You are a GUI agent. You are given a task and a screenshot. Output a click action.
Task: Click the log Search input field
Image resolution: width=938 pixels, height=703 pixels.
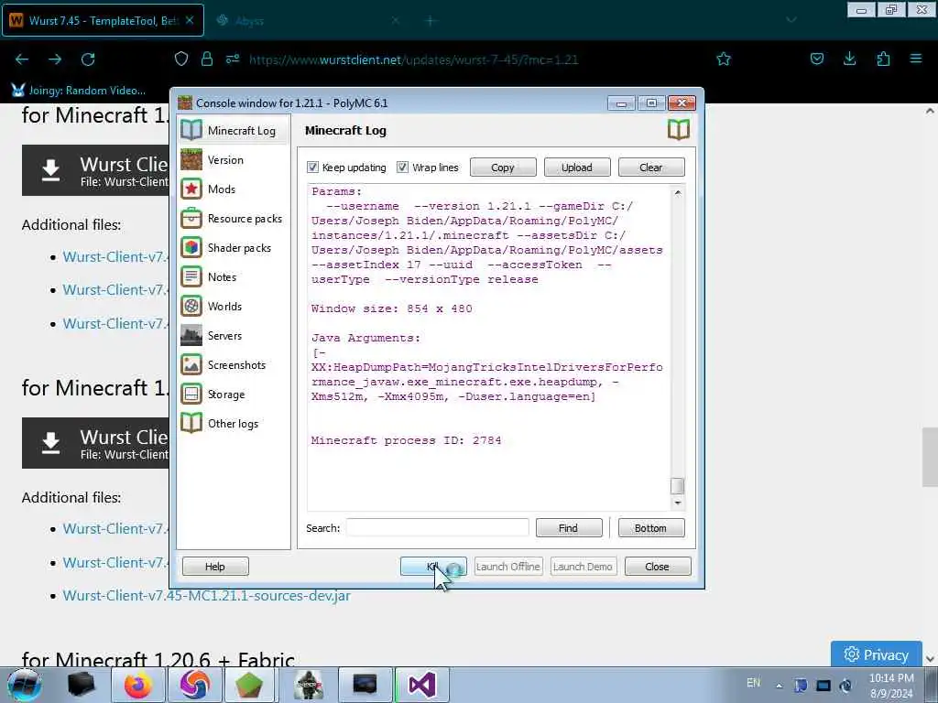coord(437,528)
